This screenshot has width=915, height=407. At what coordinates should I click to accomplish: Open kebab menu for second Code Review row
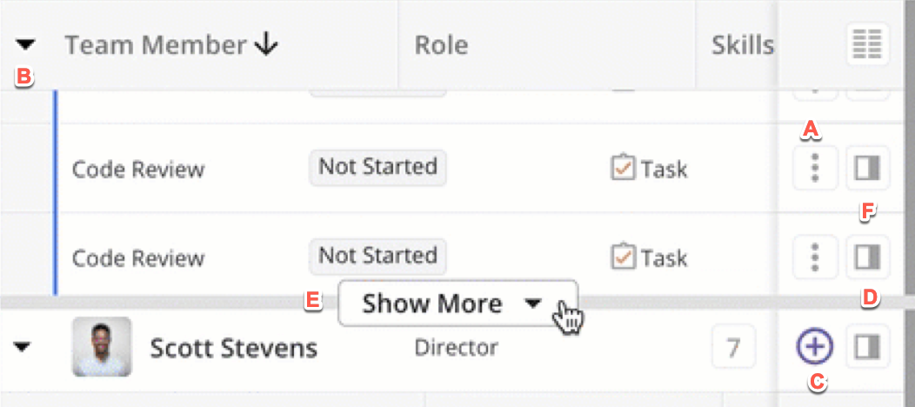(x=815, y=257)
